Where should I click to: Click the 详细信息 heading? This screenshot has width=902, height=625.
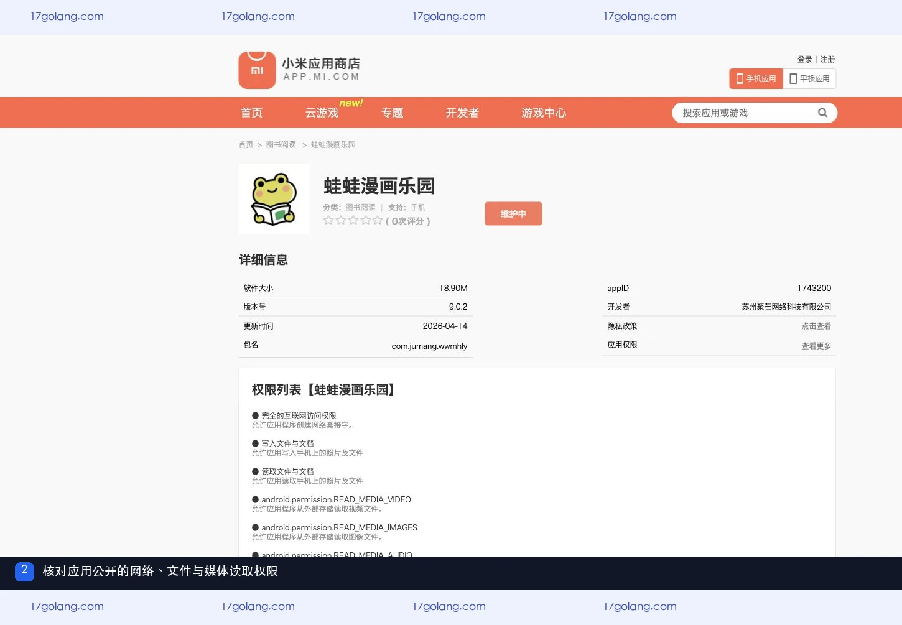coord(263,259)
